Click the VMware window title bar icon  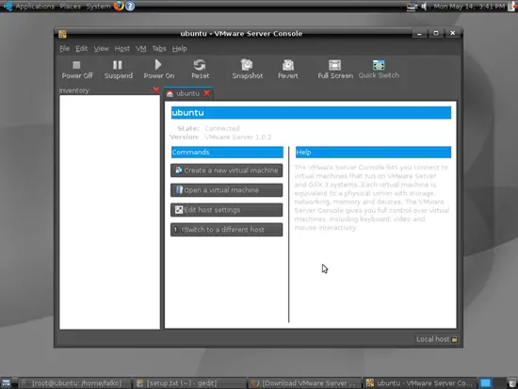(x=62, y=34)
